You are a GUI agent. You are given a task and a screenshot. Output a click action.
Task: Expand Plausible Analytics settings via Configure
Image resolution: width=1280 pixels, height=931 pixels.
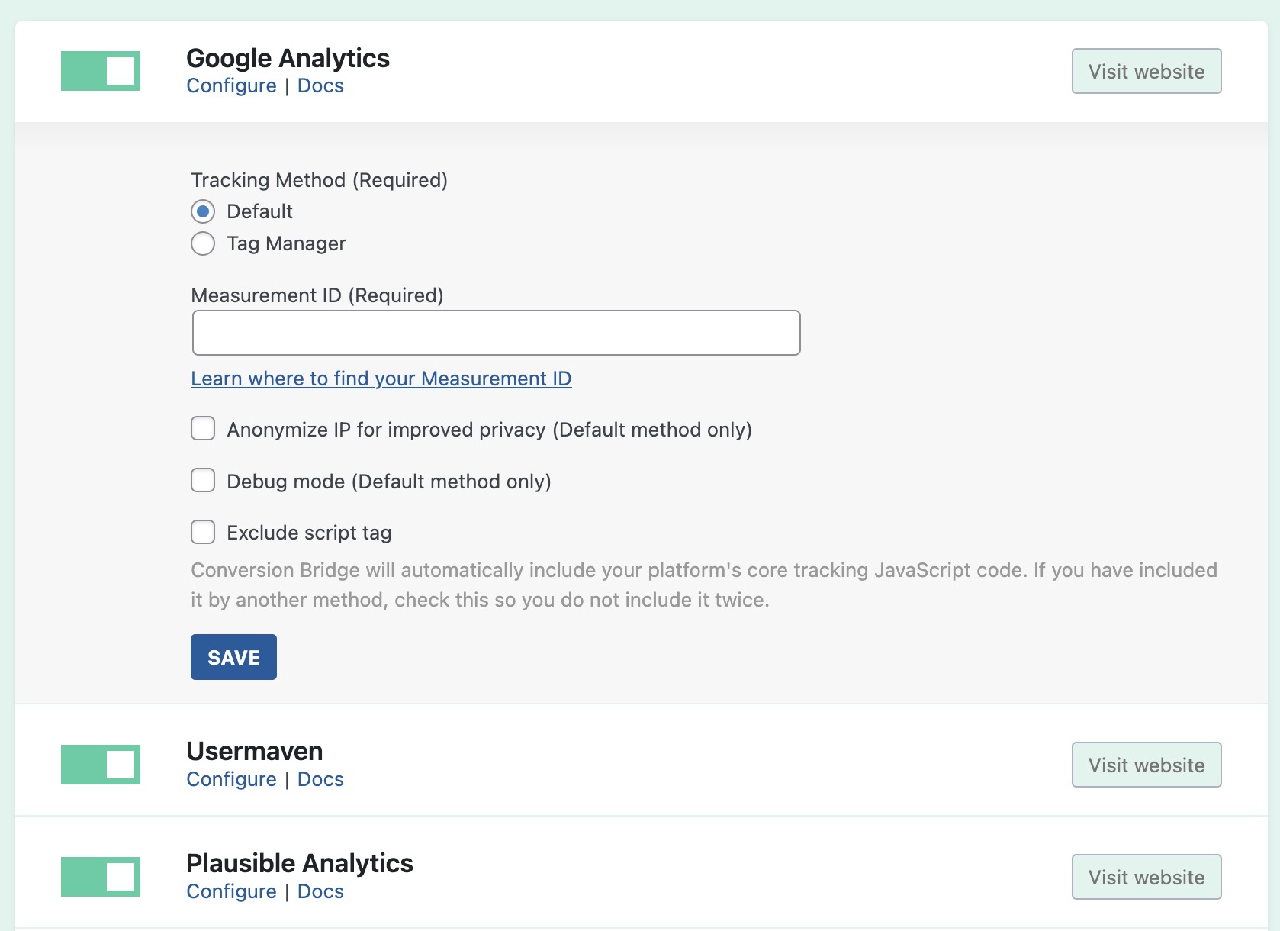231,891
